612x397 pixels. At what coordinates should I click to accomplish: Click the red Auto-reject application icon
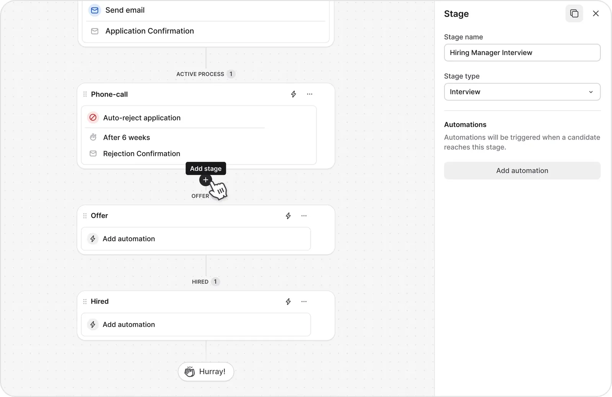[93, 117]
